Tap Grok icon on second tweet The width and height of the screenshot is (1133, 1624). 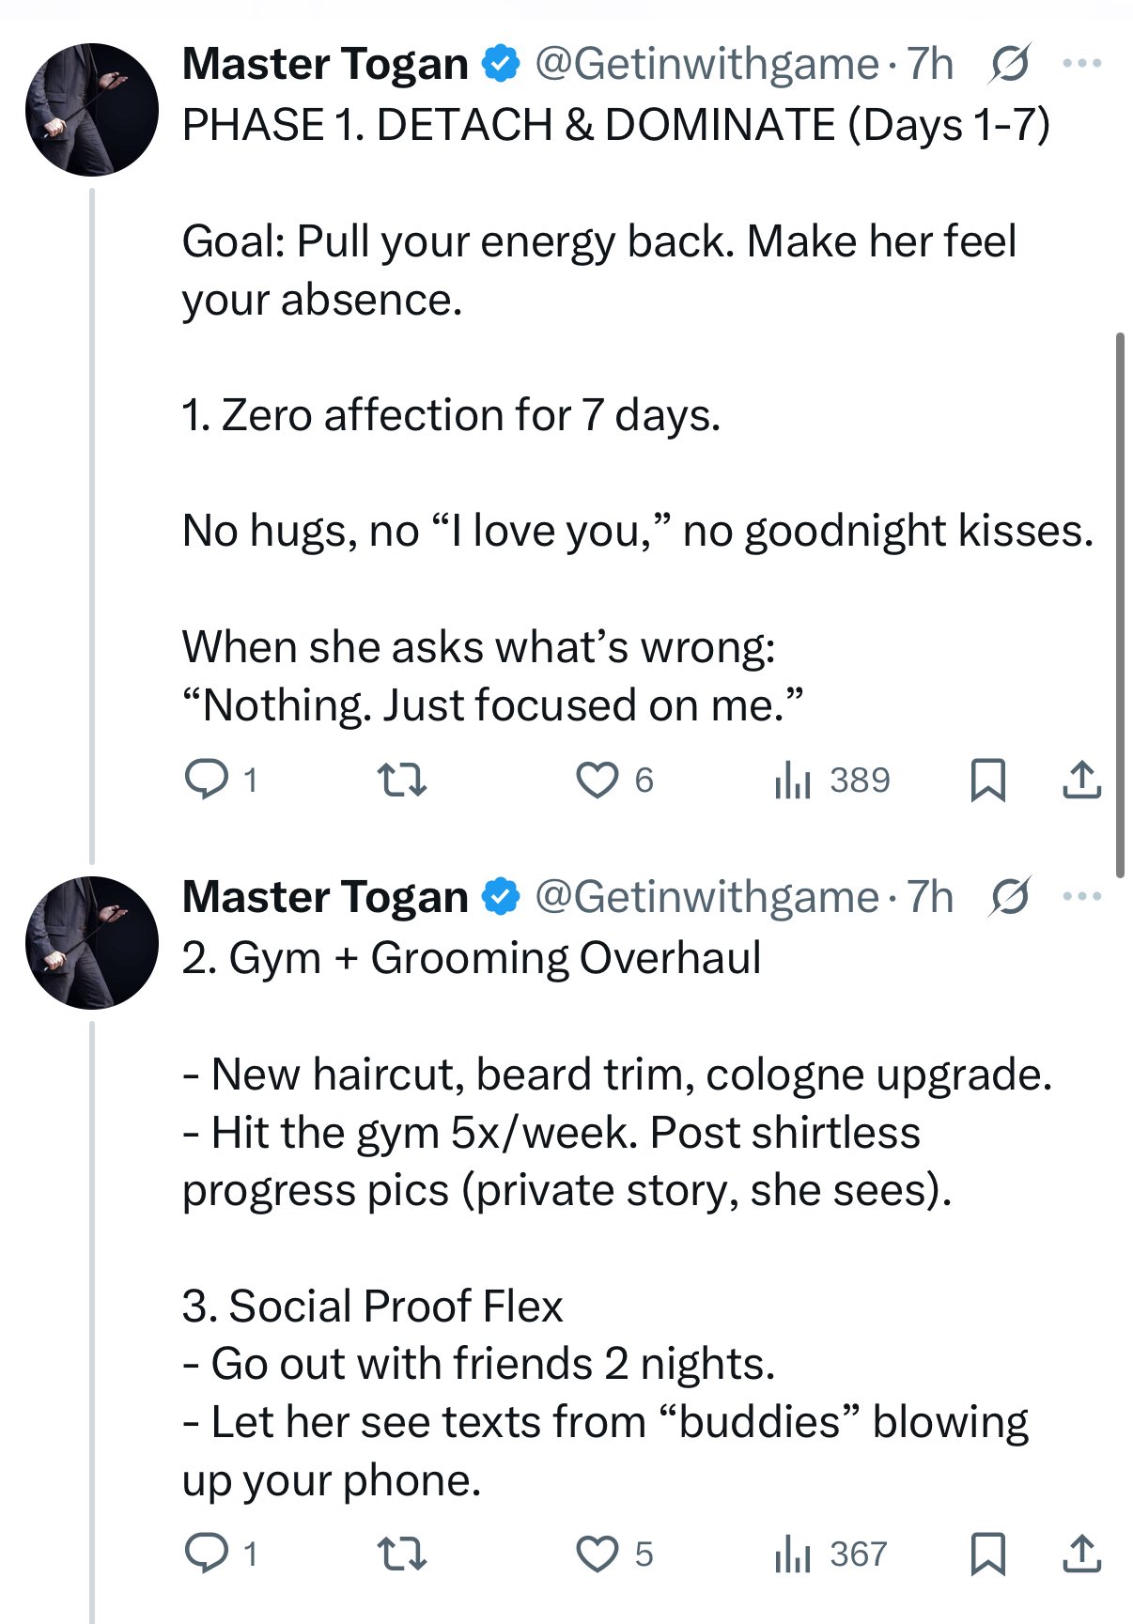point(1010,897)
